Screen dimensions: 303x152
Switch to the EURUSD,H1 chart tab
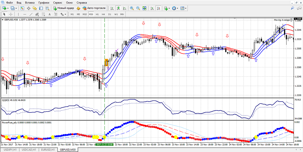pos(48,150)
